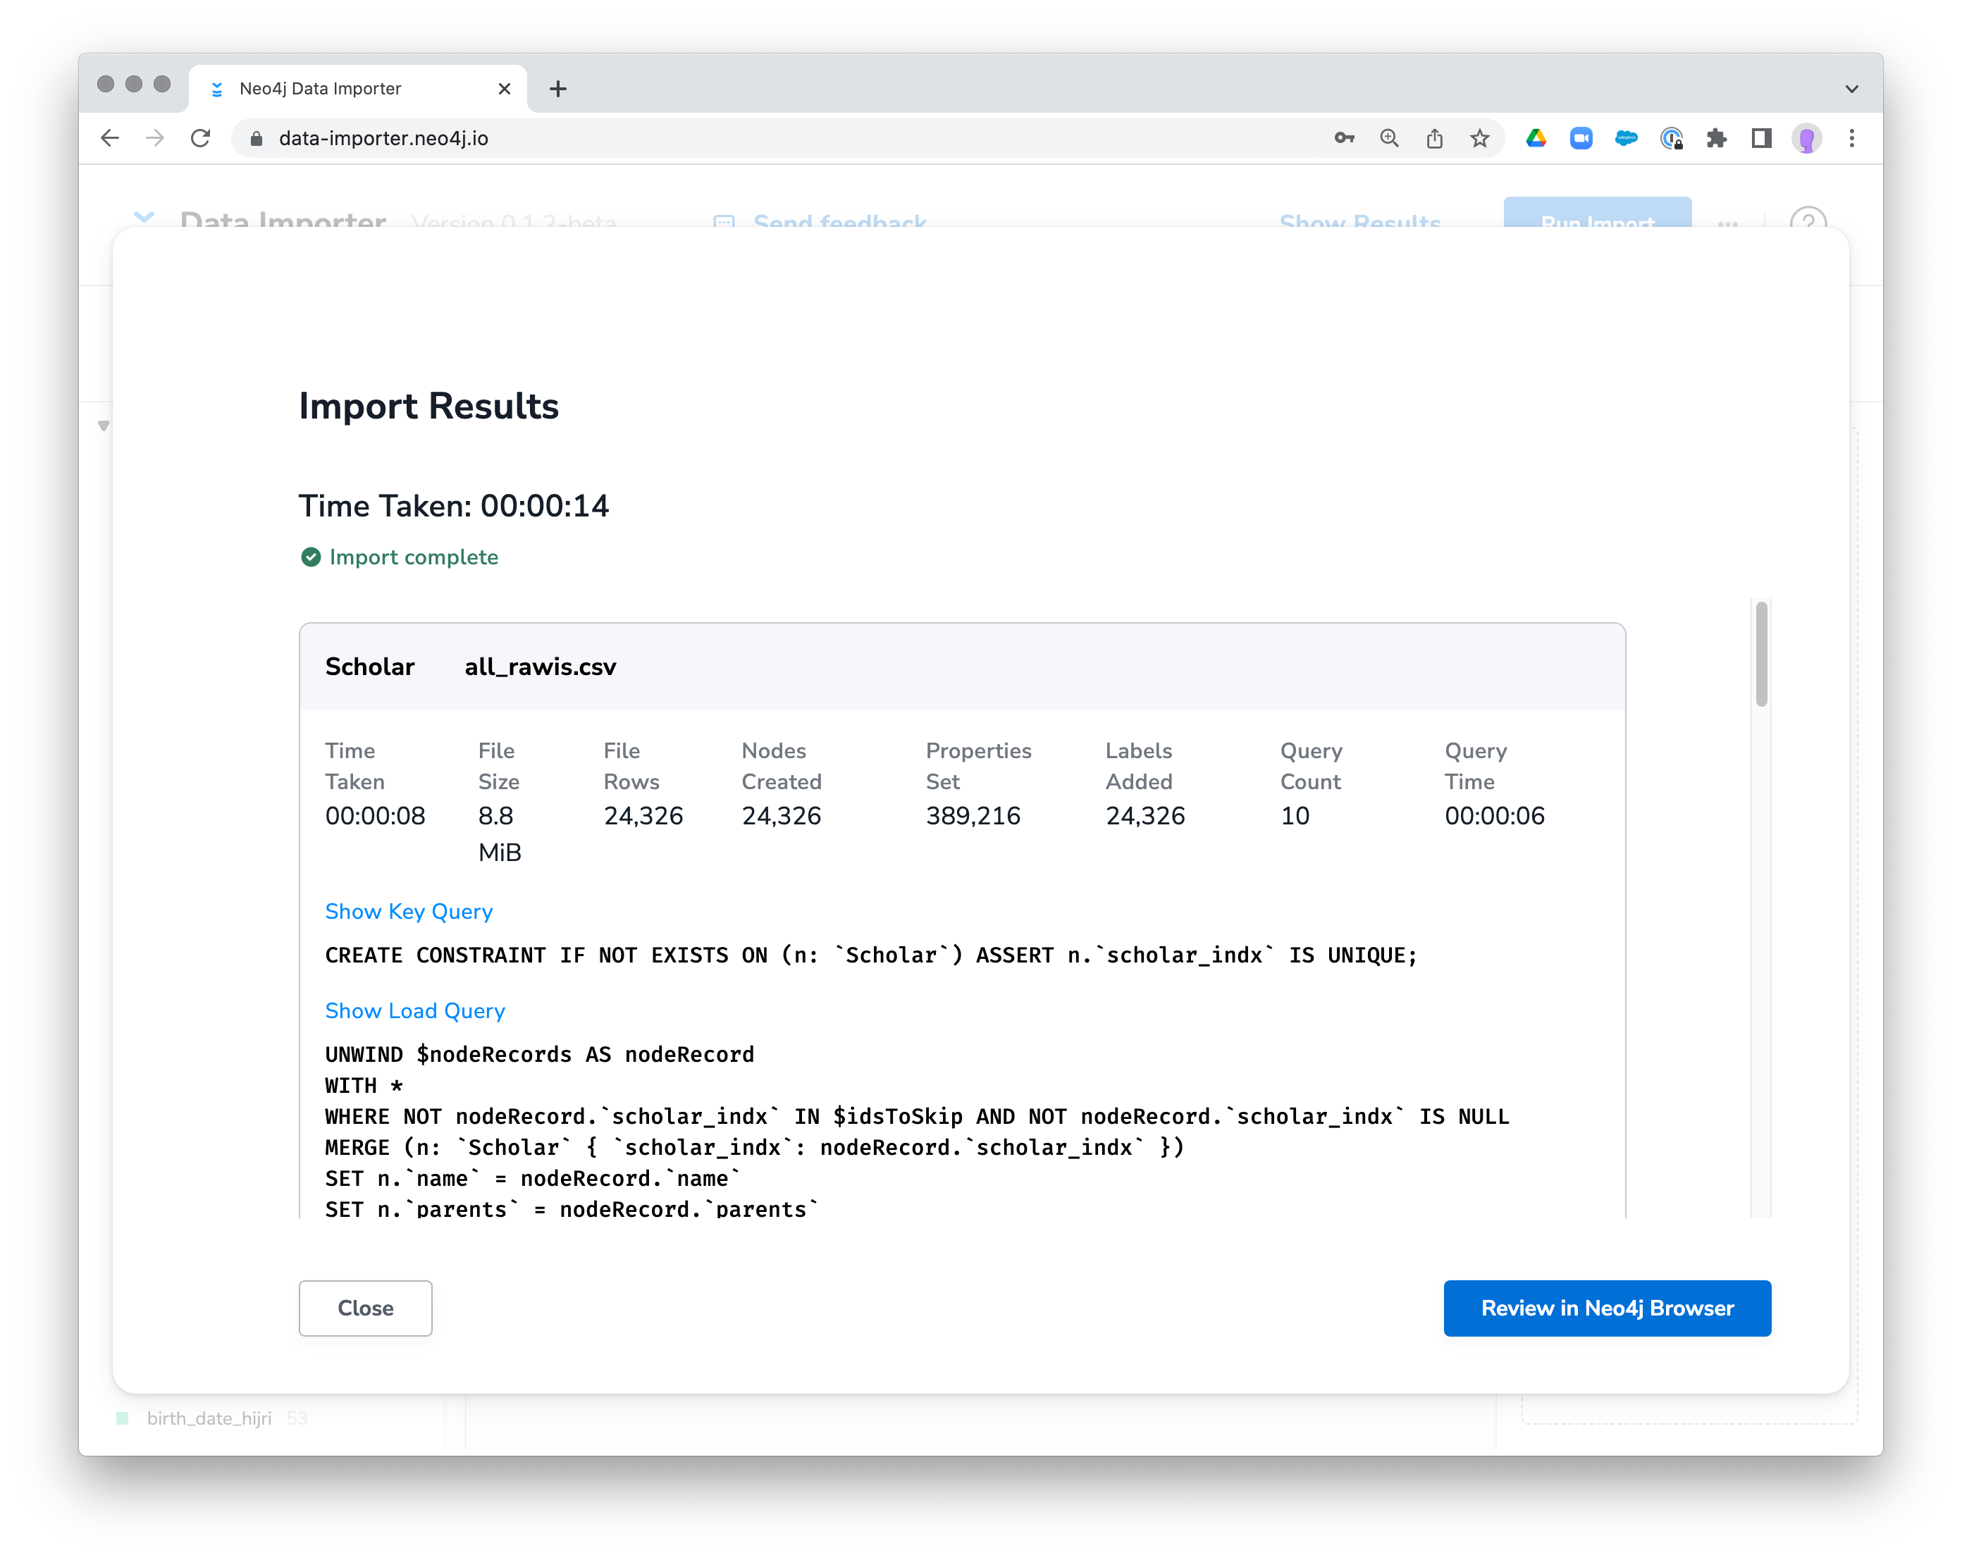Toggle the browser side panel icon

[x=1761, y=138]
